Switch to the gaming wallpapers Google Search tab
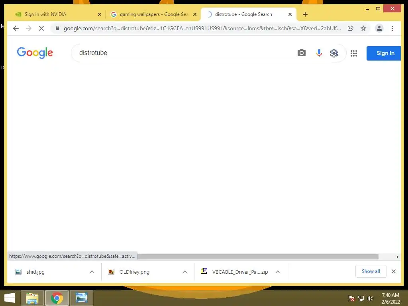This screenshot has width=408, height=306. point(153,14)
